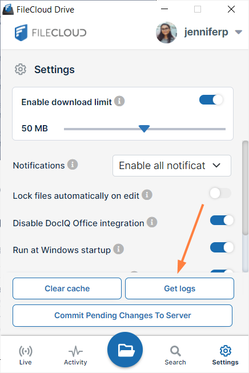Open the Search tab
249x373 pixels.
tap(175, 355)
